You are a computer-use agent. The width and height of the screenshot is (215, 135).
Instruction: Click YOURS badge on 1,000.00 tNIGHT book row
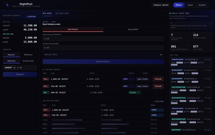click(x=157, y=110)
